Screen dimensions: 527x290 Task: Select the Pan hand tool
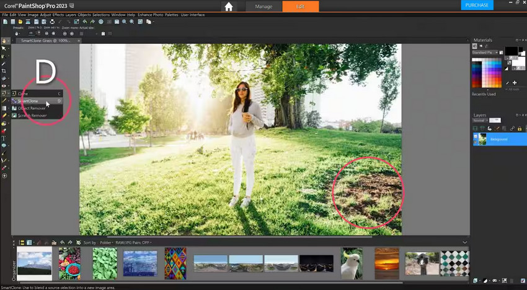point(4,41)
